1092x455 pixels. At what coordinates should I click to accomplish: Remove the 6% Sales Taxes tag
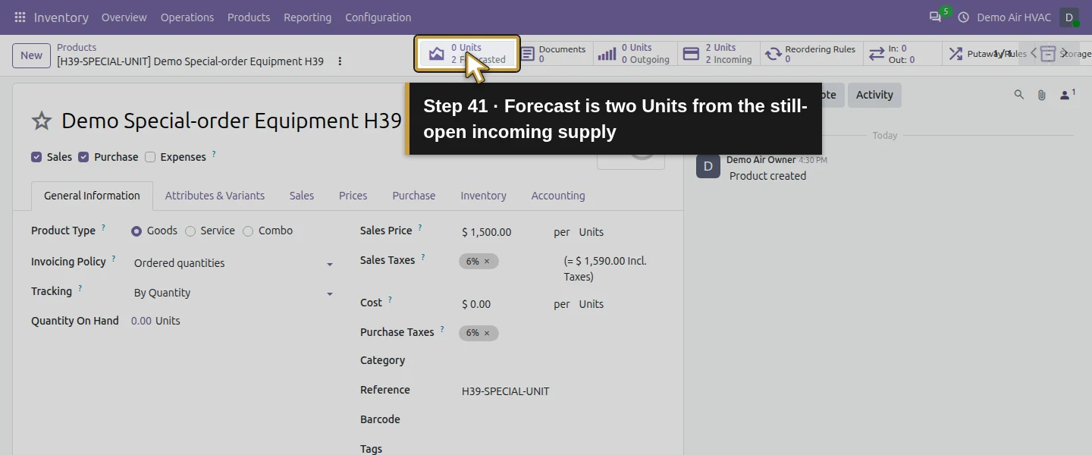click(x=487, y=262)
